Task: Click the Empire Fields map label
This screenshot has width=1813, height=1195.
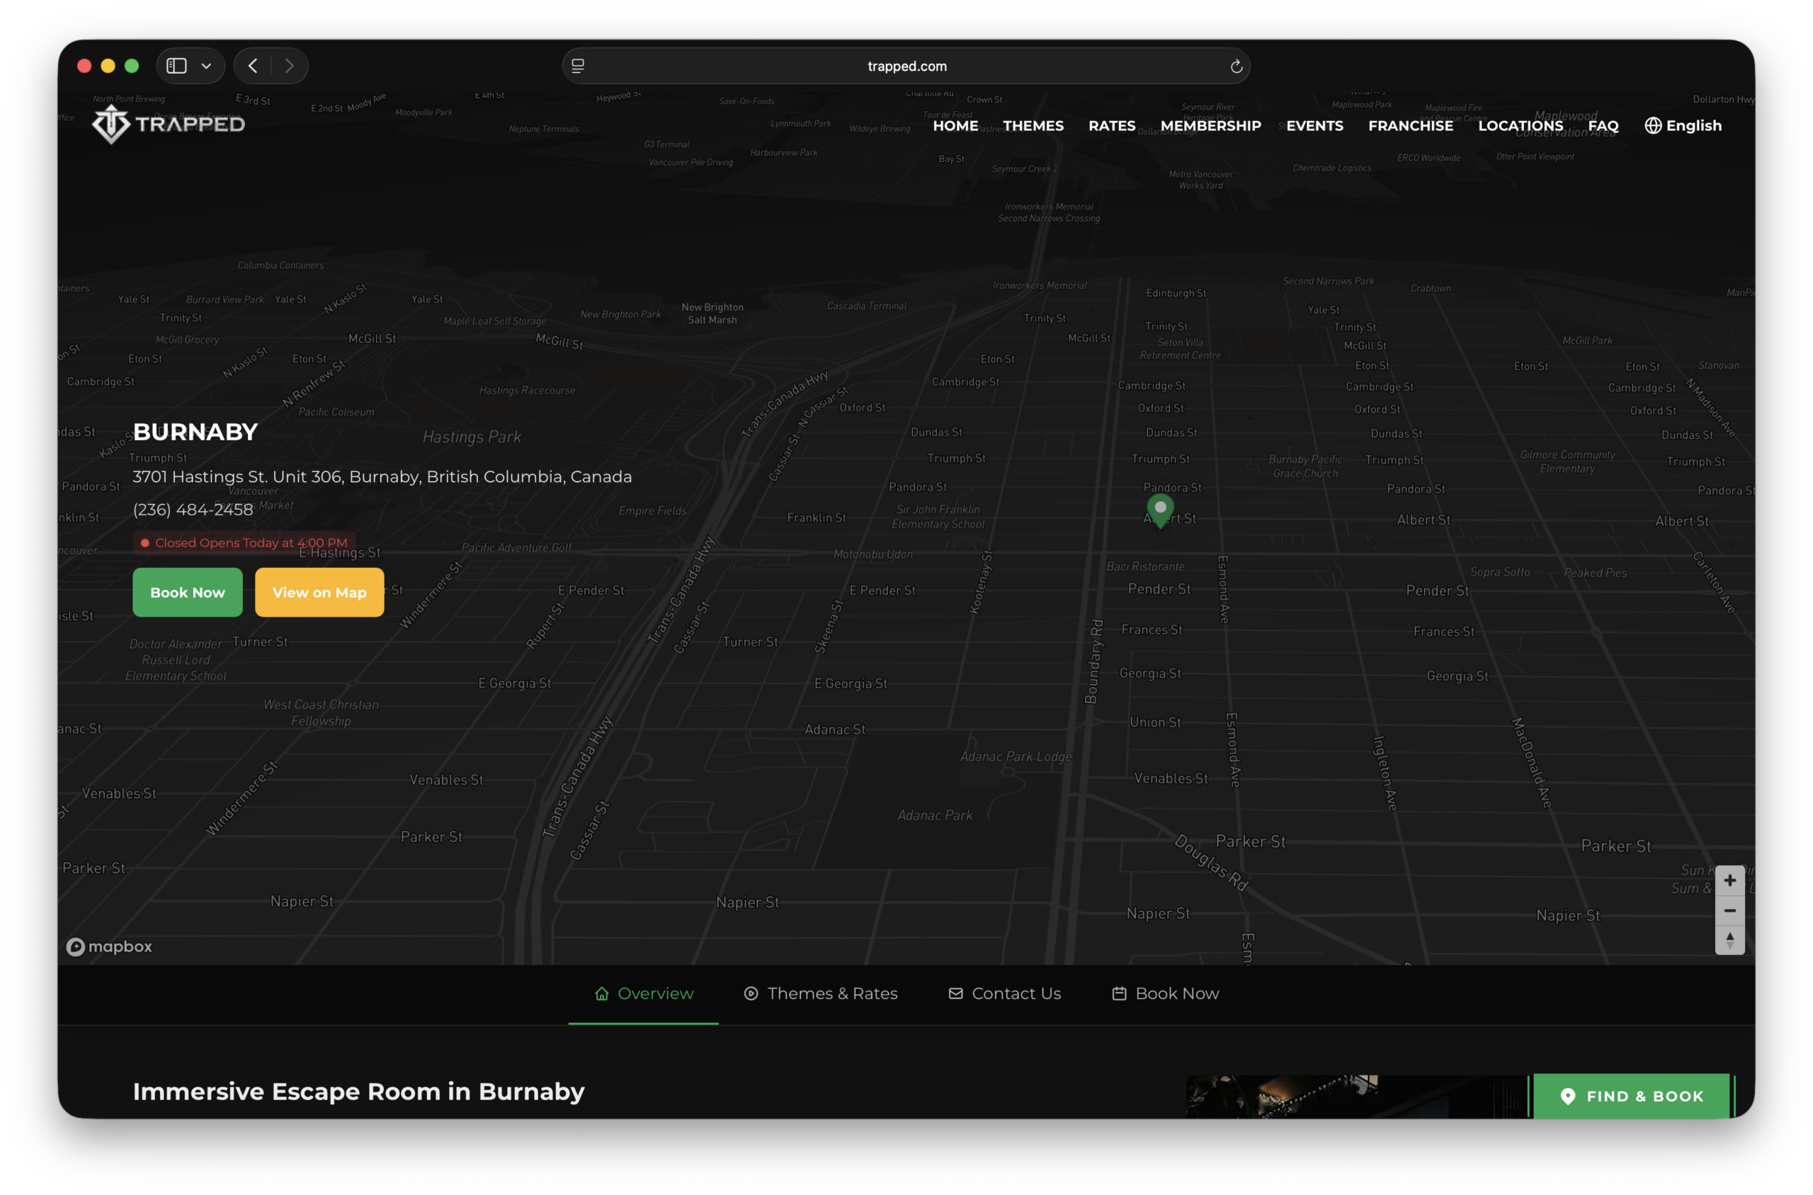Action: (x=653, y=510)
